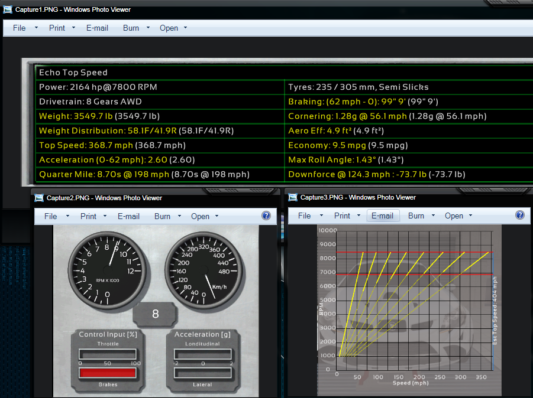Click the "Acceleration (0-62 mph): 2.60" cell
The image size is (533, 398).
160,160
